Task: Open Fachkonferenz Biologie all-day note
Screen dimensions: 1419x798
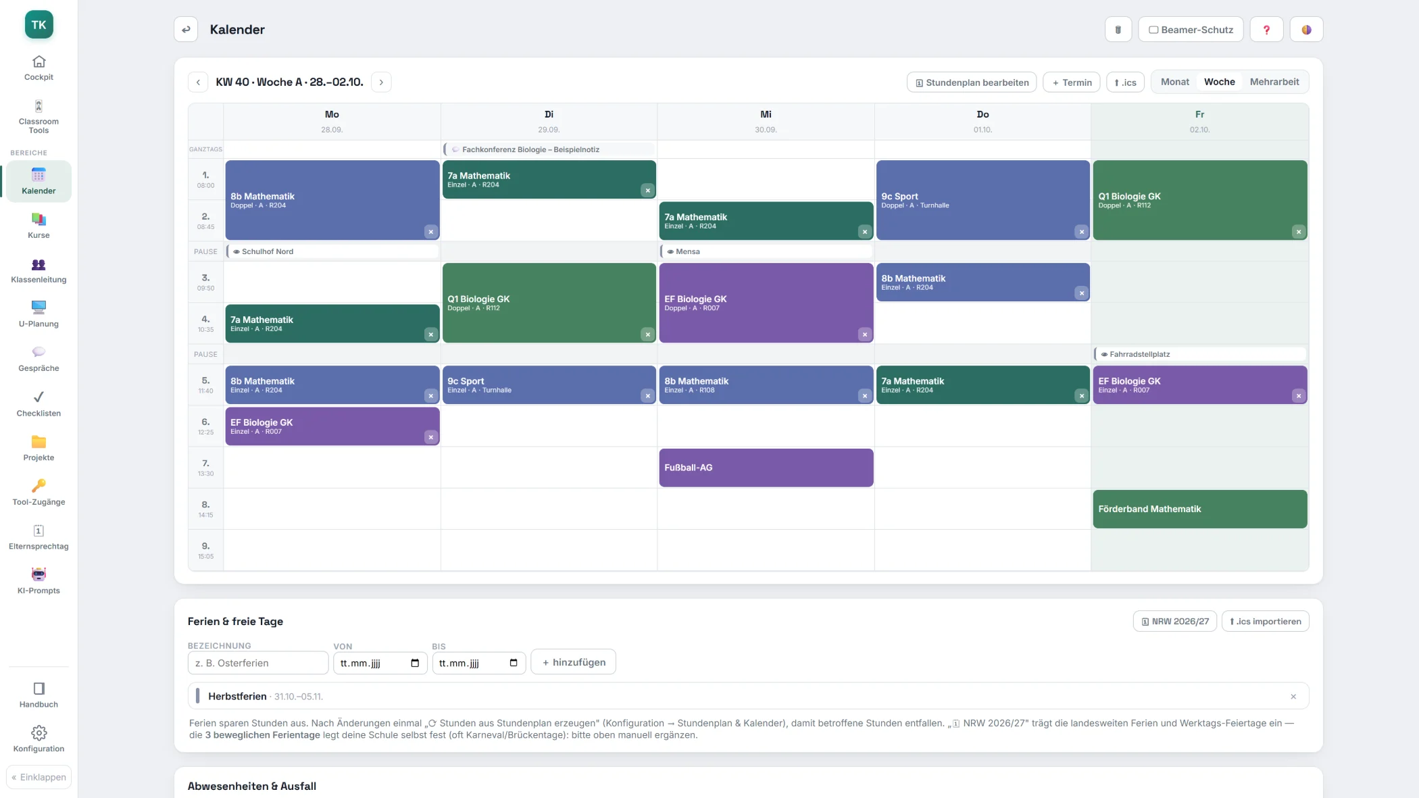Action: pos(549,149)
